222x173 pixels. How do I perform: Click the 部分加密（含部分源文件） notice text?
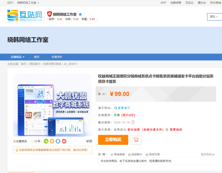pyautogui.click(x=146, y=129)
